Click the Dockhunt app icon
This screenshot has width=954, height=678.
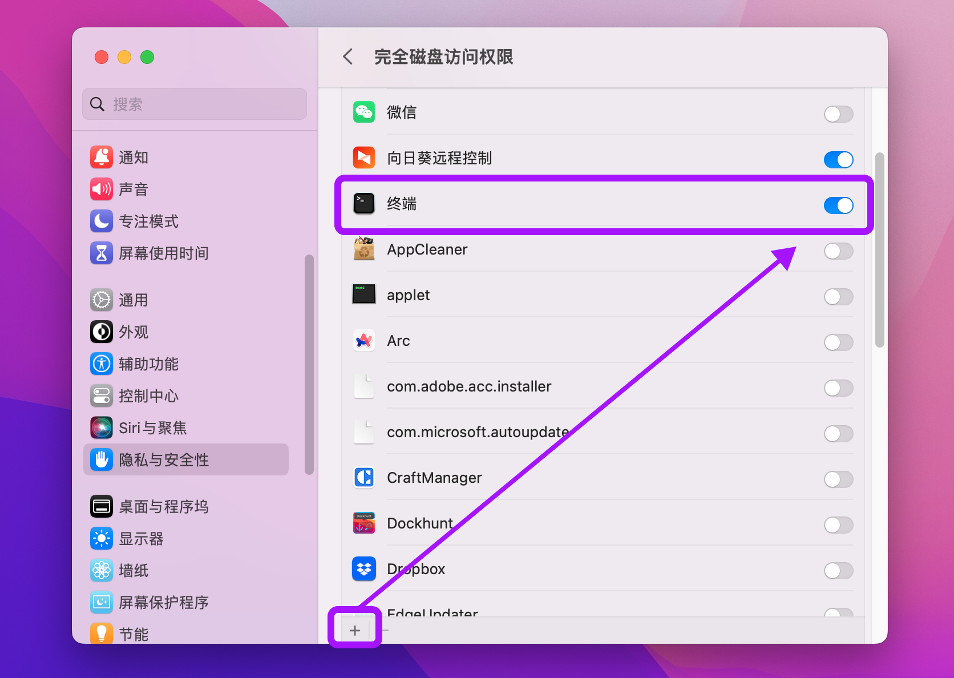point(364,523)
